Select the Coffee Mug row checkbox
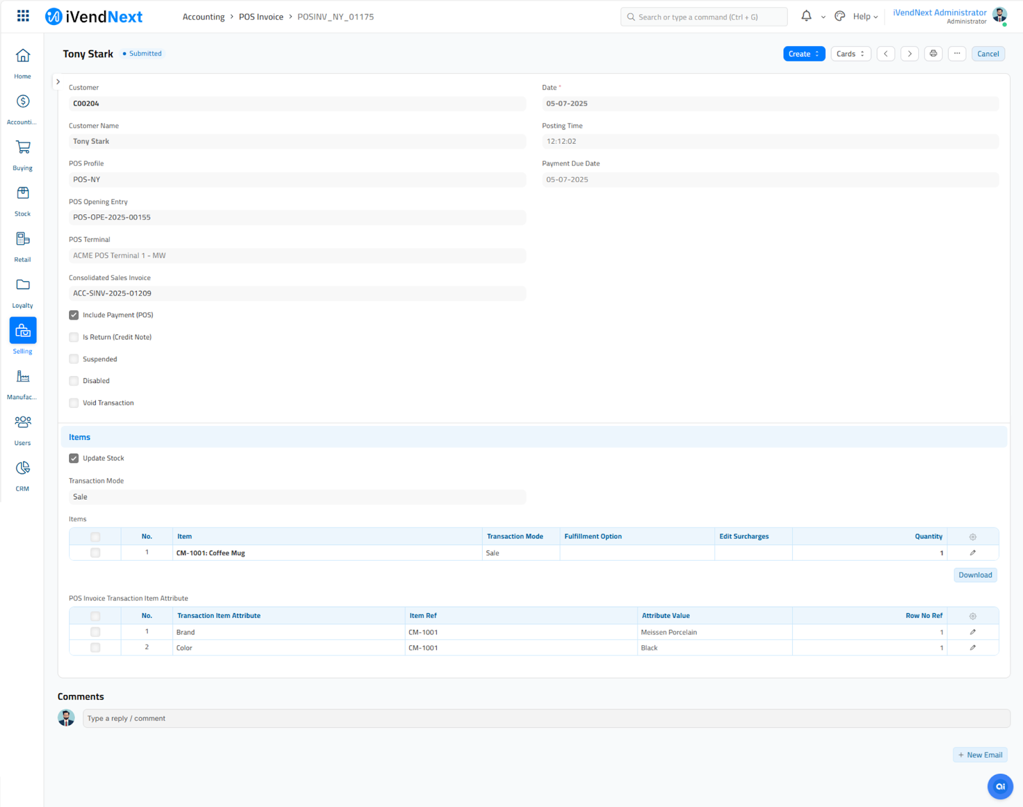Screen dimensions: 1023x807 95,553
